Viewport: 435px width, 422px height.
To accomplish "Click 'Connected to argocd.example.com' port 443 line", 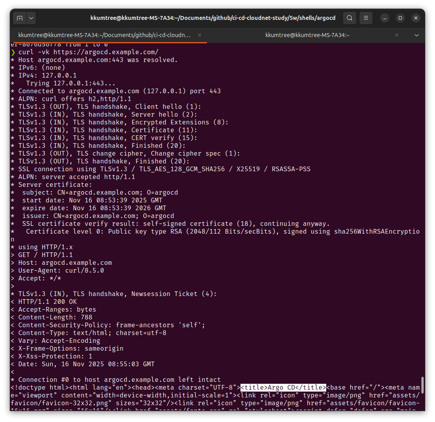I will pyautogui.click(x=115, y=91).
